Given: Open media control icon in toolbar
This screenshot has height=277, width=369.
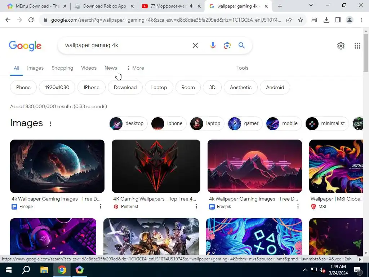Looking at the screenshot, I should coord(315,20).
